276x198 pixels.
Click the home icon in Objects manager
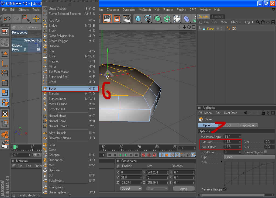(263, 22)
